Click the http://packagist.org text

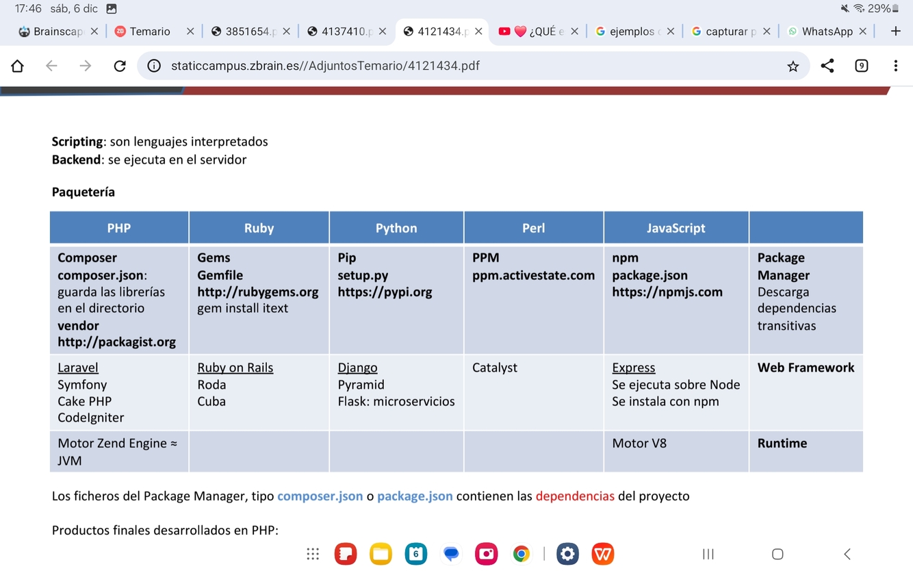116,342
